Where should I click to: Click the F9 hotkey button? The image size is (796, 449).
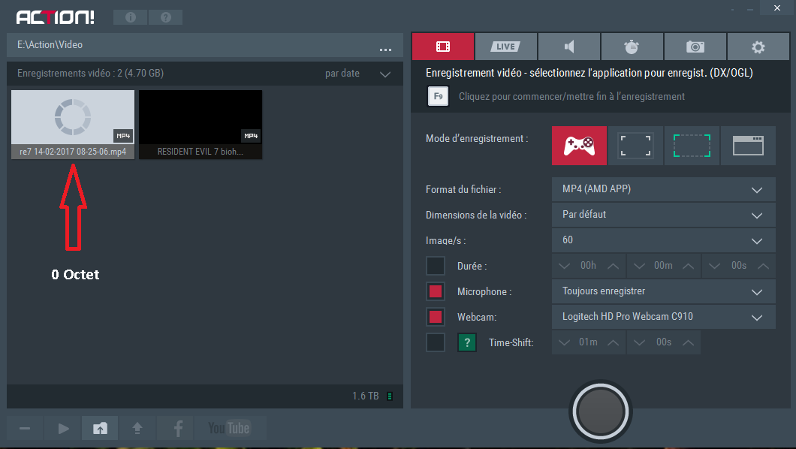pyautogui.click(x=438, y=96)
